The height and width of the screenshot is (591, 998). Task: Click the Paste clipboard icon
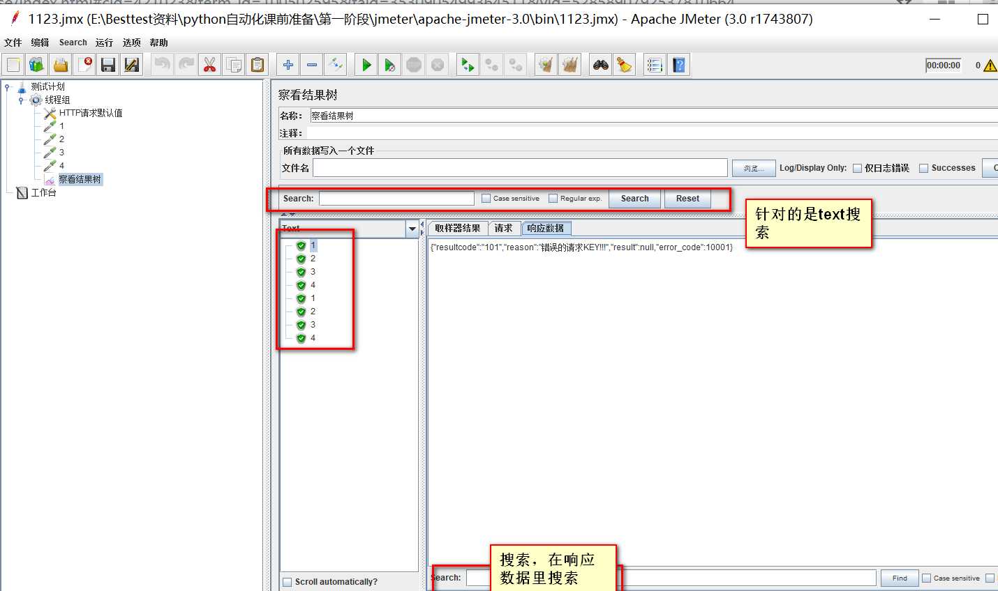tap(258, 65)
